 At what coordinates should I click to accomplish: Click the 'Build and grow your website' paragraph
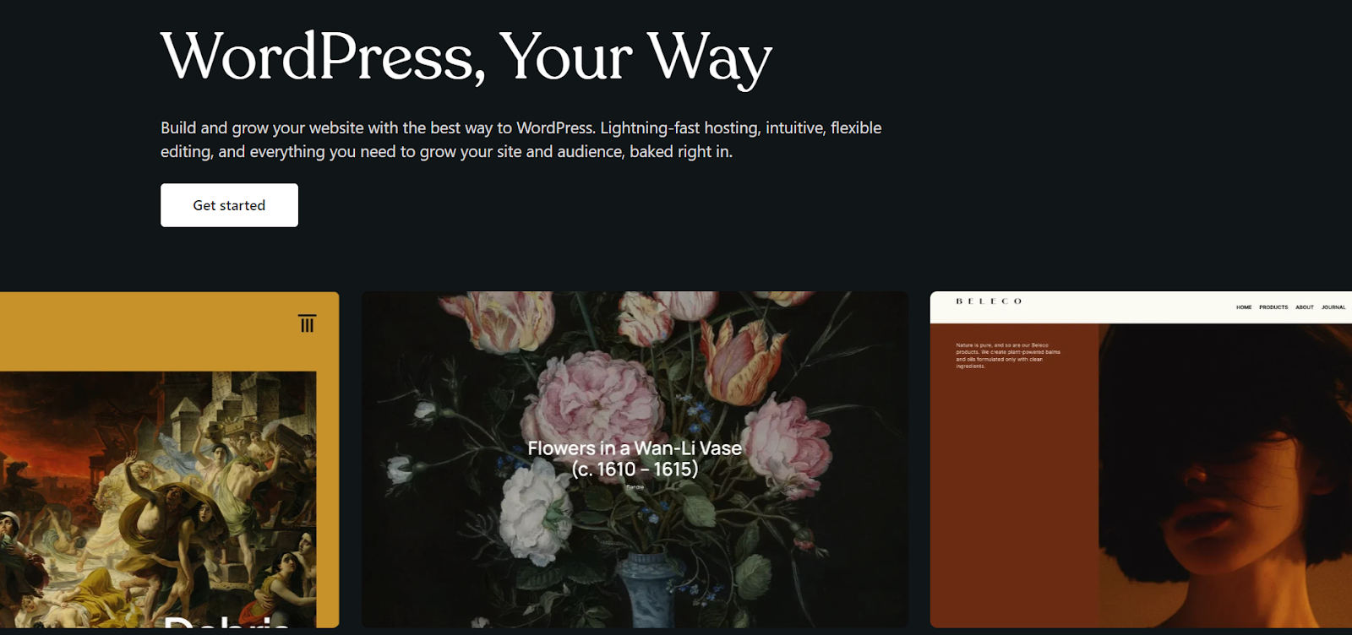coord(521,139)
